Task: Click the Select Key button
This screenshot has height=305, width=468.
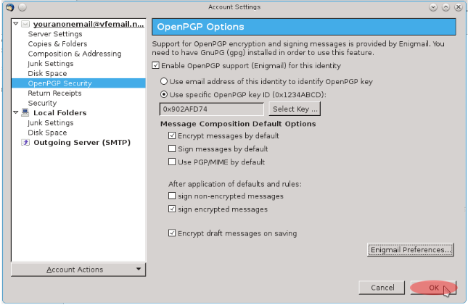Action: [x=294, y=109]
